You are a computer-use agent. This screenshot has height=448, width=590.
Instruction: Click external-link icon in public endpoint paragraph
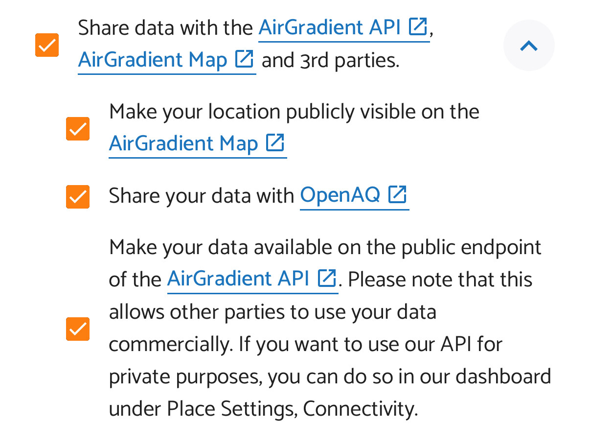[326, 278]
